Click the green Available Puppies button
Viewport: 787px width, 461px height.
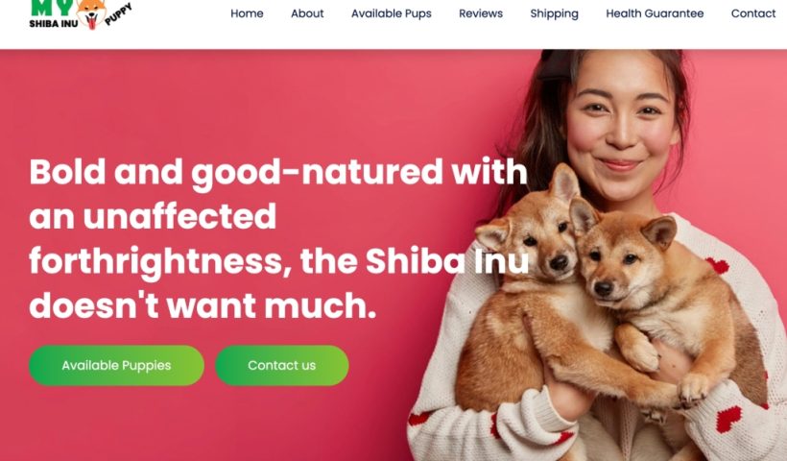pos(116,366)
